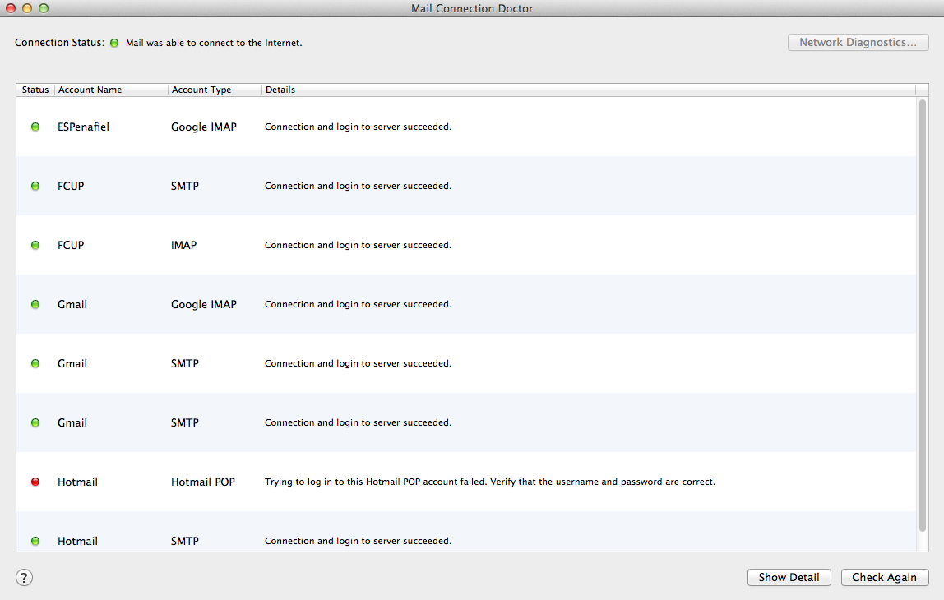The width and height of the screenshot is (944, 600).
Task: Select the Hotmail POP account type cell
Action: pyautogui.click(x=203, y=482)
